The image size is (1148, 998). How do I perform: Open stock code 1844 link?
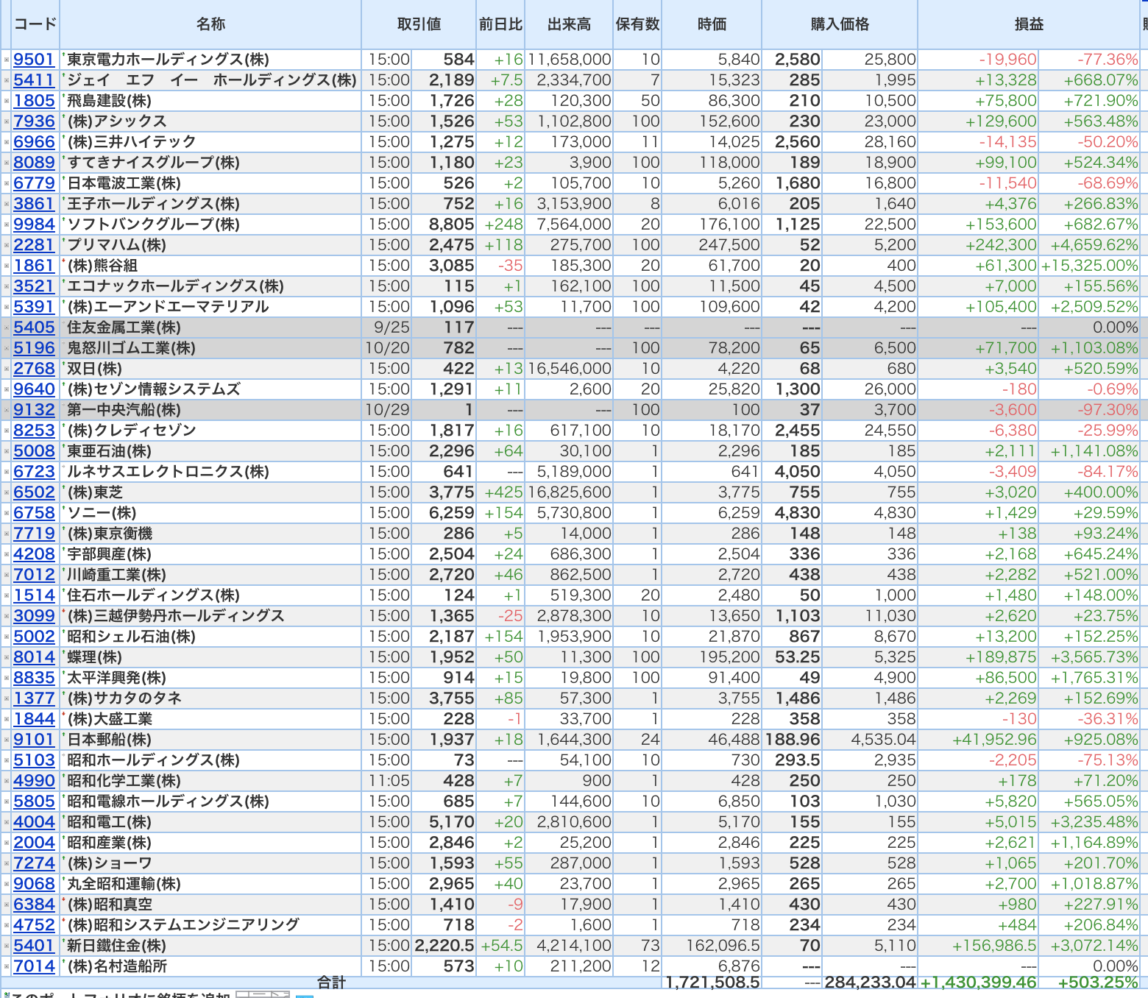coord(34,719)
